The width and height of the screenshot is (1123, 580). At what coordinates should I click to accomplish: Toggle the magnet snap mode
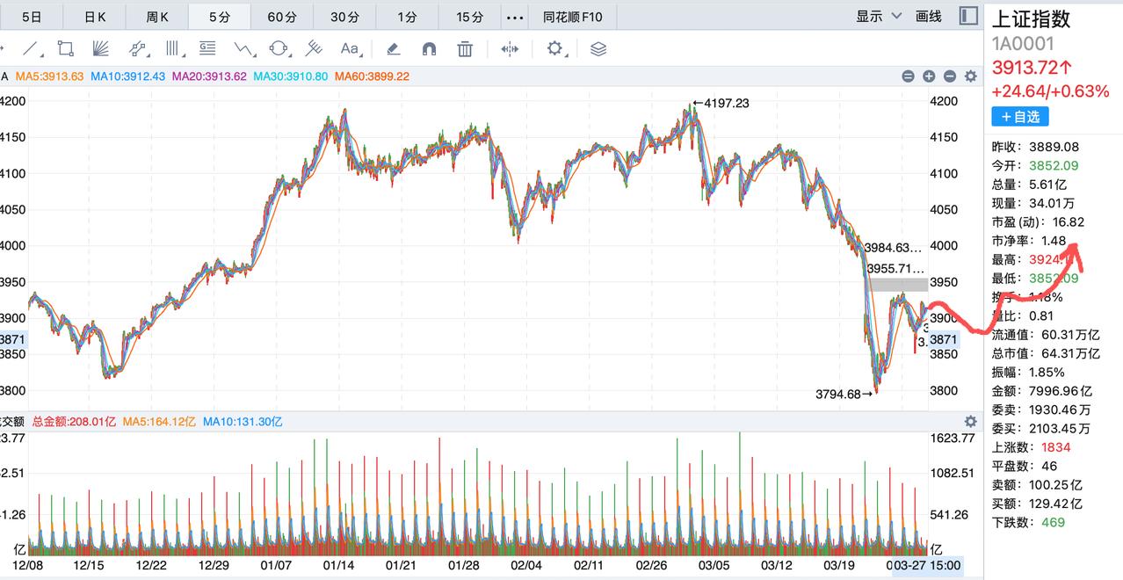[429, 49]
